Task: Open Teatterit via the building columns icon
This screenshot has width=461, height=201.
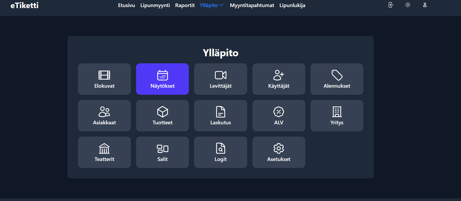Action: pyautogui.click(x=104, y=148)
